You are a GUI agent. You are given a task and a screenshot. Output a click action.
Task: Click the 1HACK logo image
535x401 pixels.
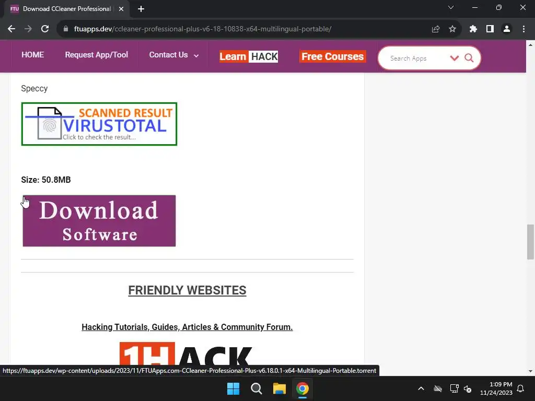pos(186,353)
